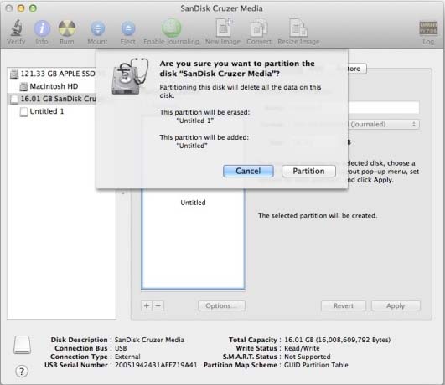
Task: Click the Disk Utility icon in dialog
Action: click(130, 76)
